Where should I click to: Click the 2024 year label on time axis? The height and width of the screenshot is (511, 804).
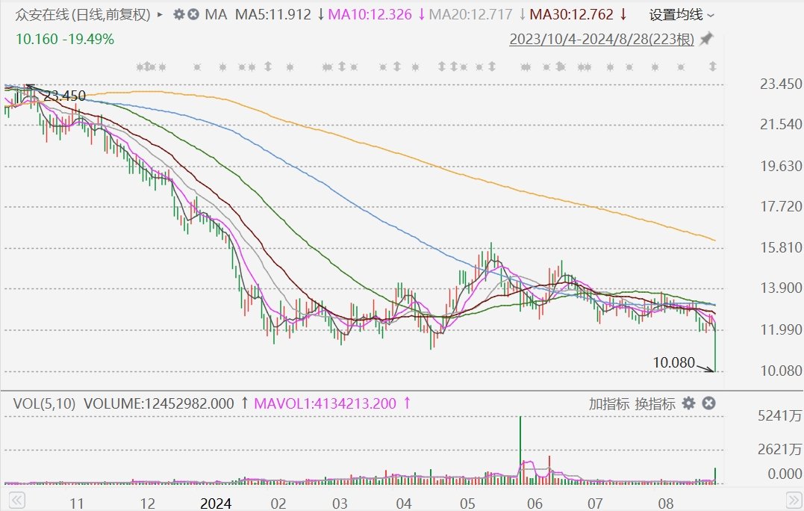(x=215, y=504)
